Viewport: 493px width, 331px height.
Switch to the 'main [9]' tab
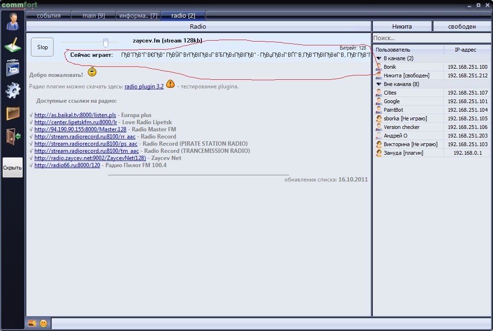tap(94, 16)
